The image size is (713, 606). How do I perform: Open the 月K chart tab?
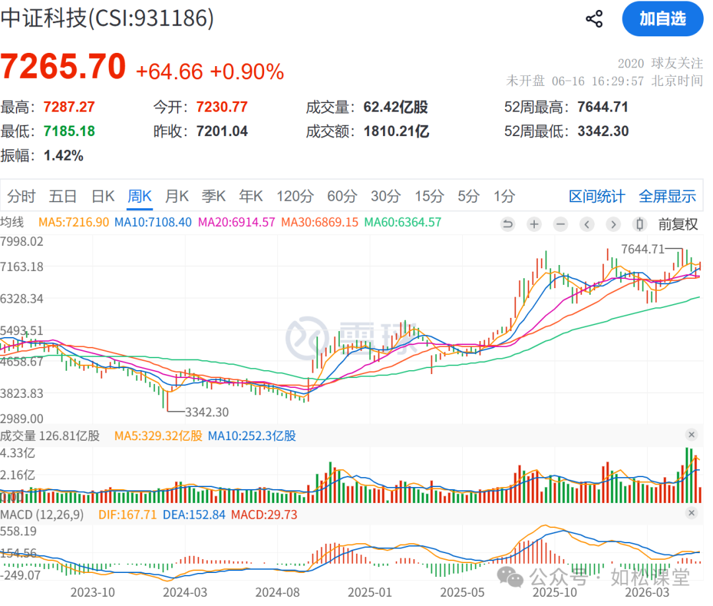pyautogui.click(x=177, y=196)
